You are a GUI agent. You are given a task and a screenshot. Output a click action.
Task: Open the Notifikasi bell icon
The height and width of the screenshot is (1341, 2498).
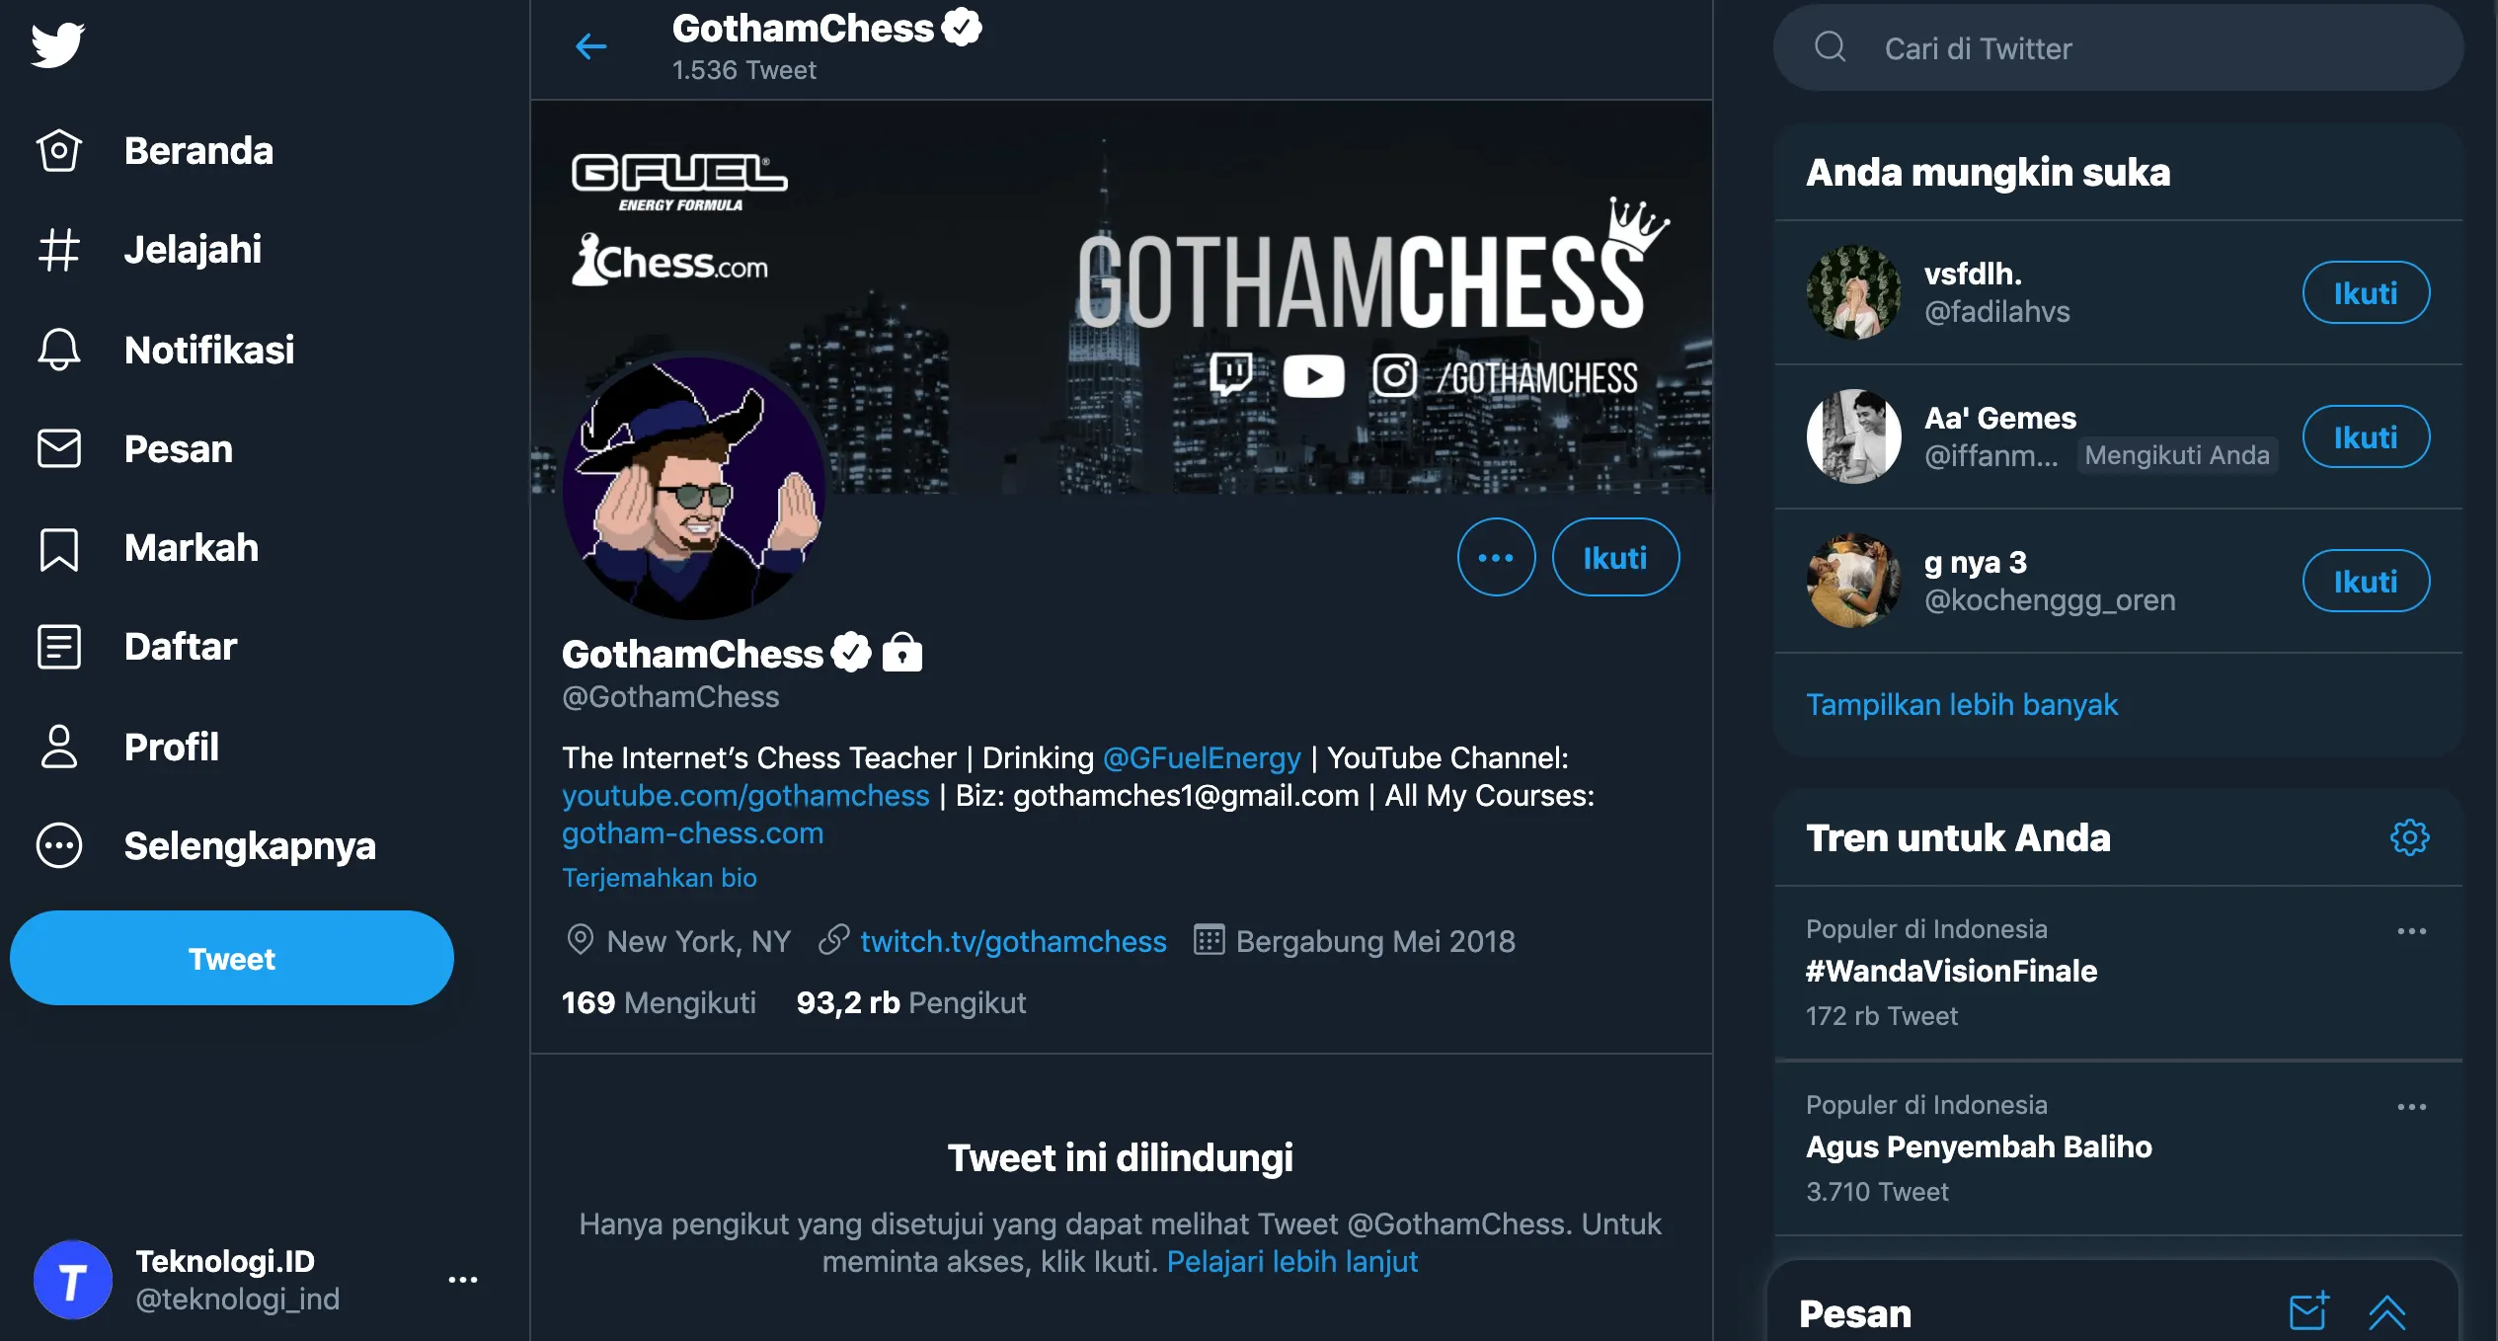pyautogui.click(x=59, y=350)
